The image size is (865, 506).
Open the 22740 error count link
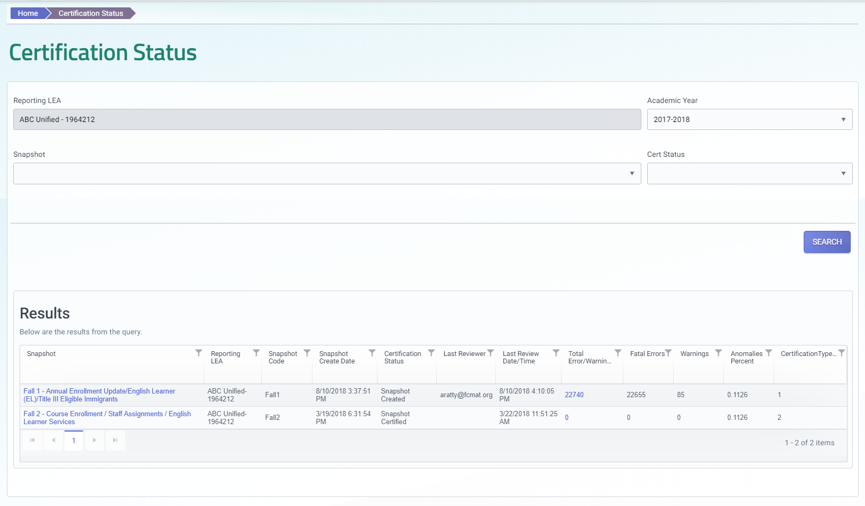point(574,395)
